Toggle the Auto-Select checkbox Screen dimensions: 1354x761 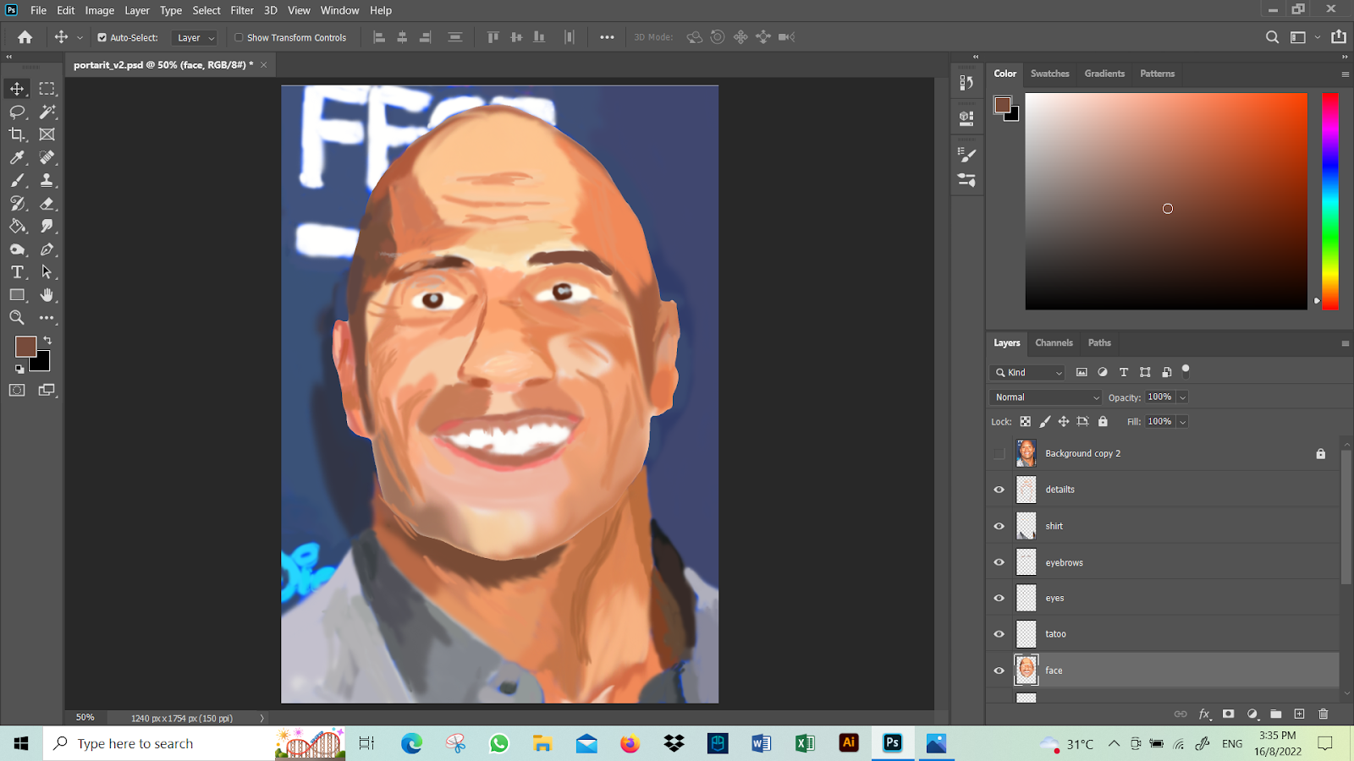(x=102, y=37)
